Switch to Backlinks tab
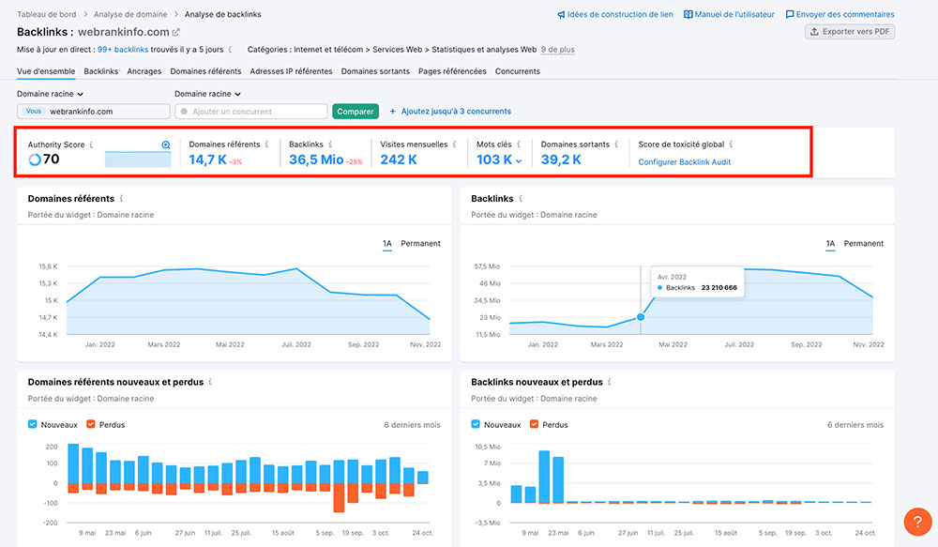938x547 pixels. pyautogui.click(x=101, y=71)
